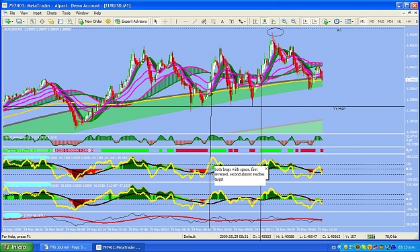The image size is (420, 252).
Task: Toggle Auto Scroll chart button
Action: point(305,22)
